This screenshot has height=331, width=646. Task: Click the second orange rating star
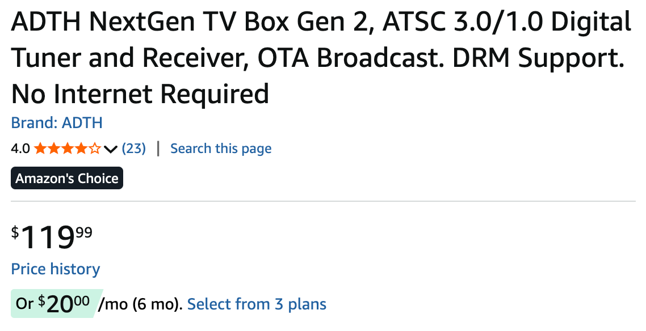coord(53,149)
